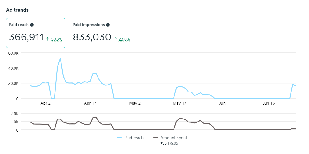This screenshot has height=154, width=309.
Task: Toggle the Amount spent series legend label
Action: pos(174,138)
